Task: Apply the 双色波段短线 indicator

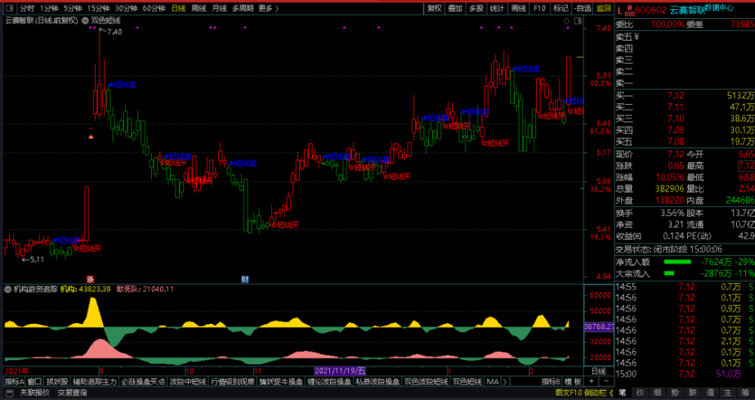Action: pyautogui.click(x=426, y=382)
